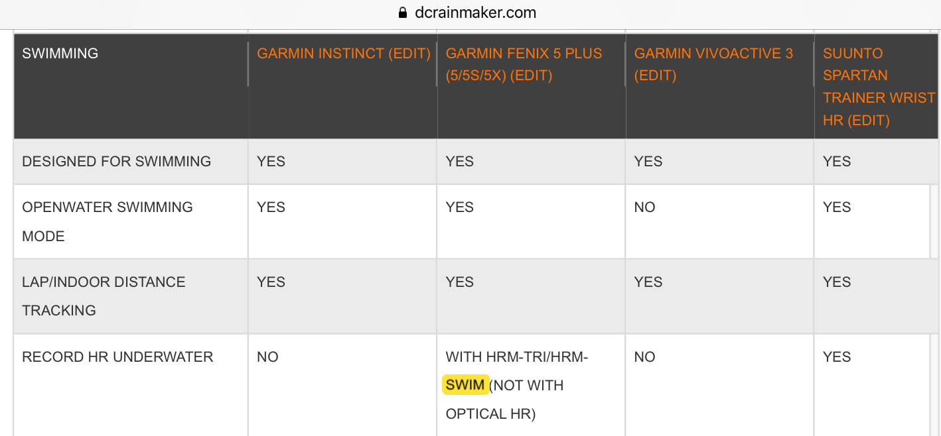Open the Suunto Spartan Trainer Wrist HR link

tap(878, 87)
